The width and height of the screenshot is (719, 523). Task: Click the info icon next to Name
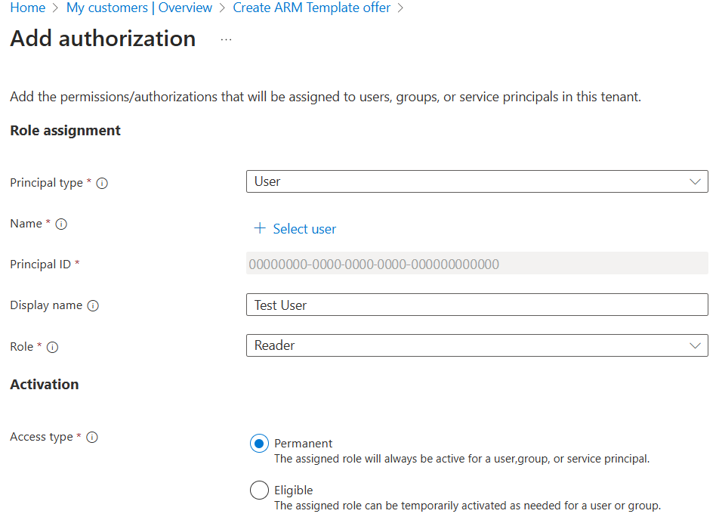click(60, 223)
